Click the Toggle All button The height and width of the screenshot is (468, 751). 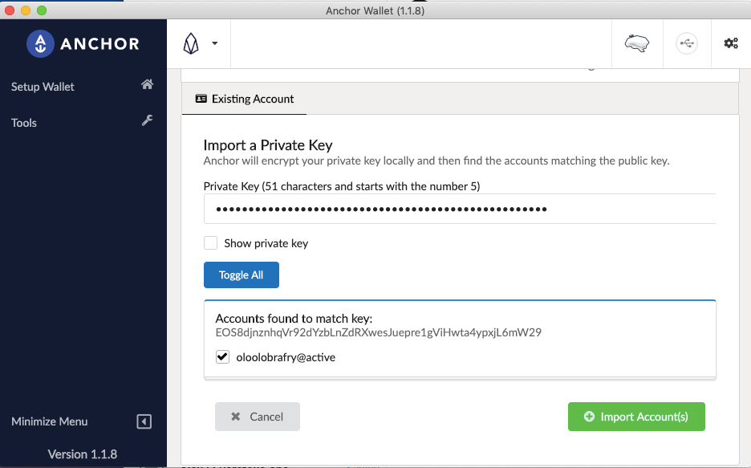242,275
